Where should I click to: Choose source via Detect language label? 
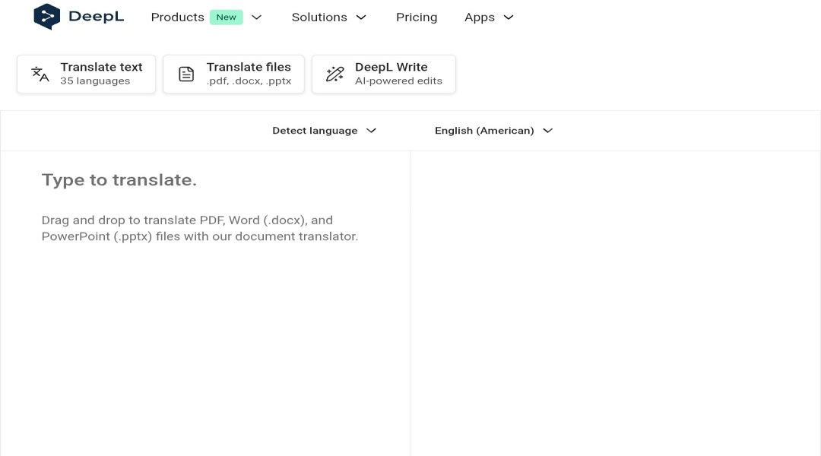315,131
